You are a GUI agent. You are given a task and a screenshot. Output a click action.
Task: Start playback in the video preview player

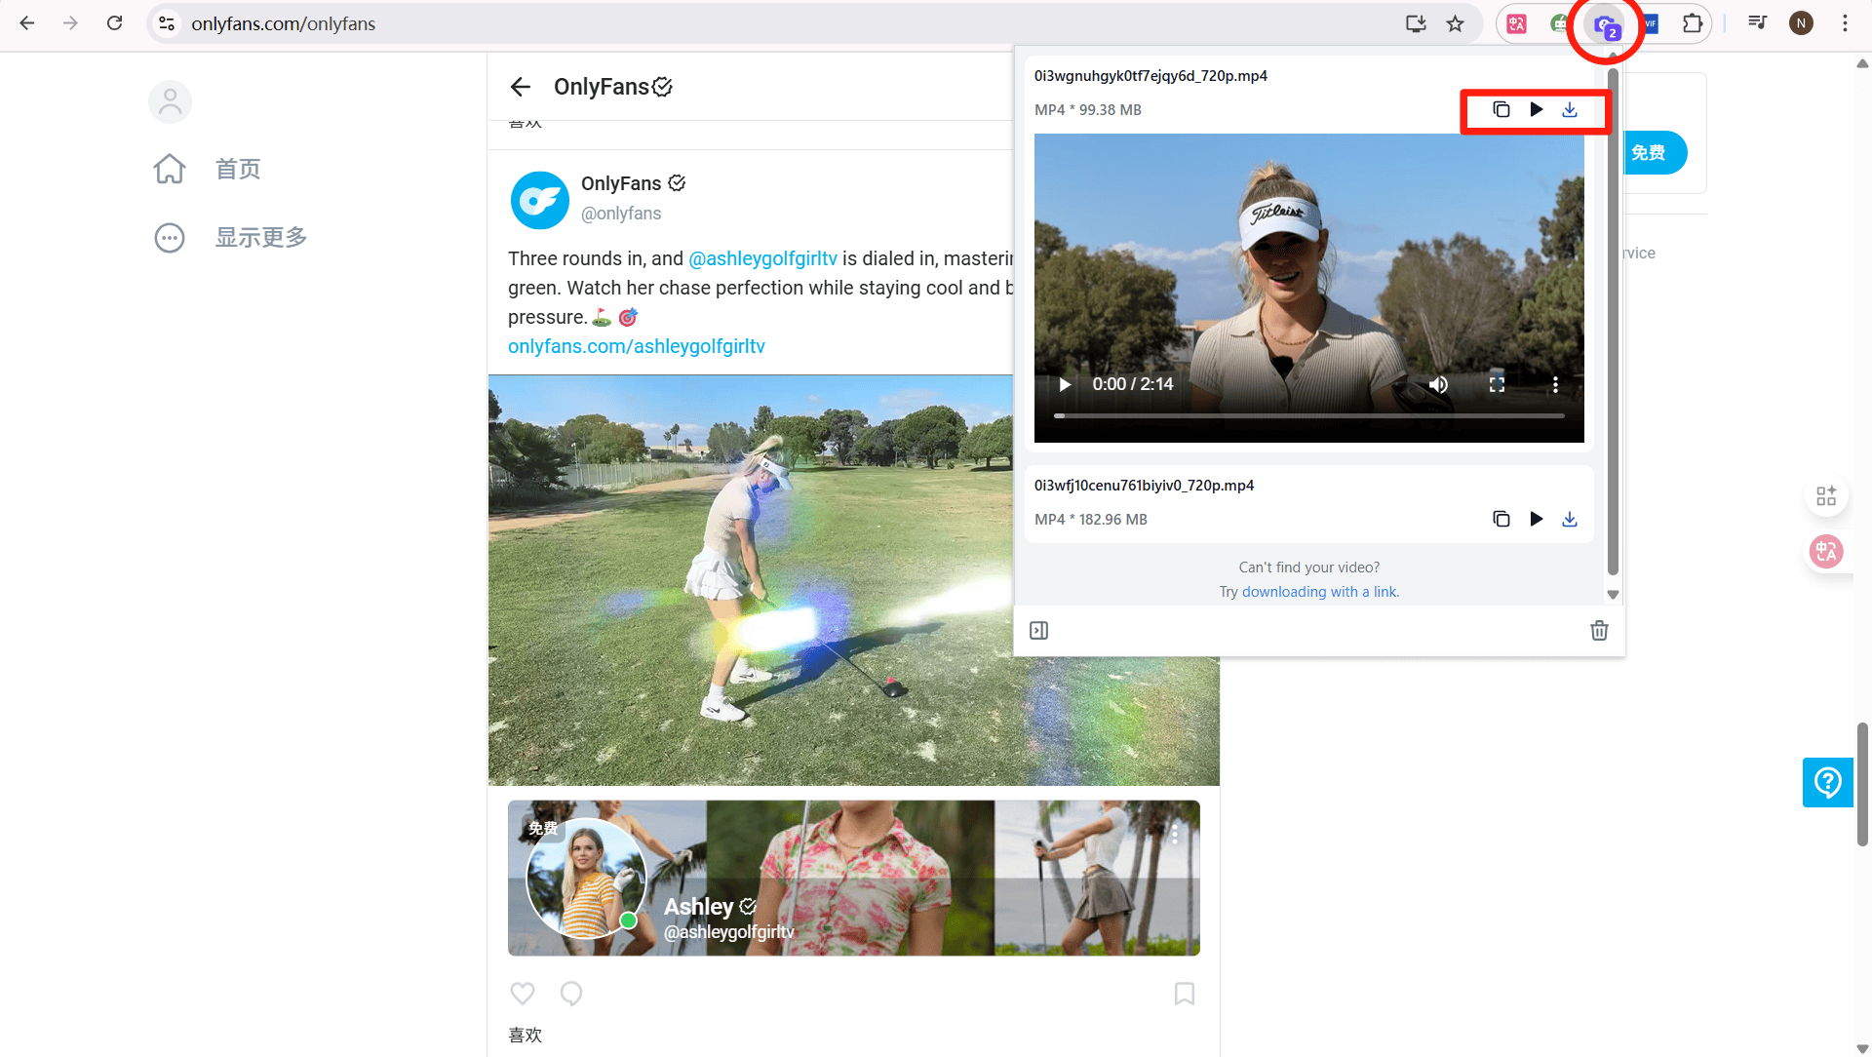click(x=1065, y=384)
